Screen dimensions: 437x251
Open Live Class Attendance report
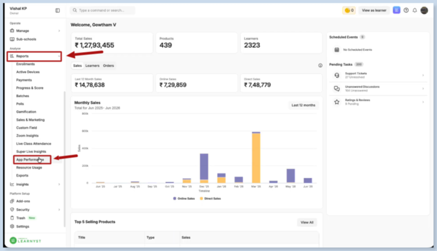pyautogui.click(x=34, y=143)
